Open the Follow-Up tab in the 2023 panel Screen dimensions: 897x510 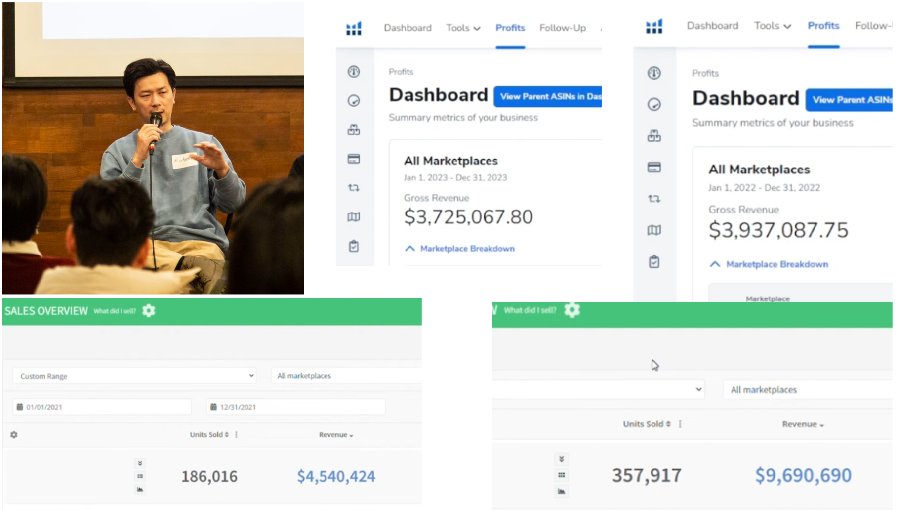[x=563, y=28]
